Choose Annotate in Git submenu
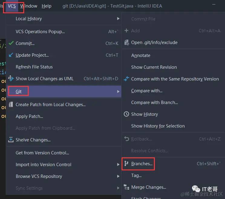225x199 pixels. 173,55
